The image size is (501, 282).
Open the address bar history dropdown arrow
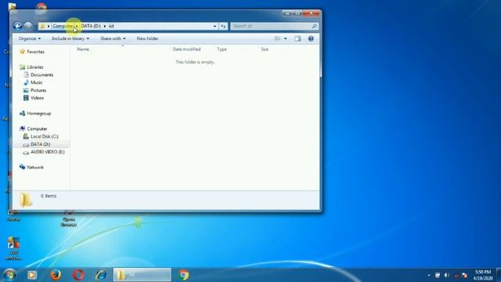pos(214,26)
